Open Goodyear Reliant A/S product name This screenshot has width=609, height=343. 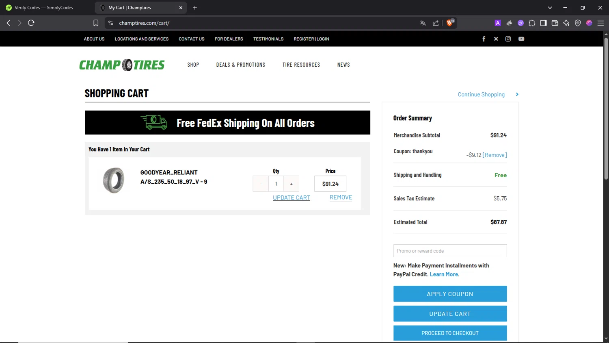point(174,177)
